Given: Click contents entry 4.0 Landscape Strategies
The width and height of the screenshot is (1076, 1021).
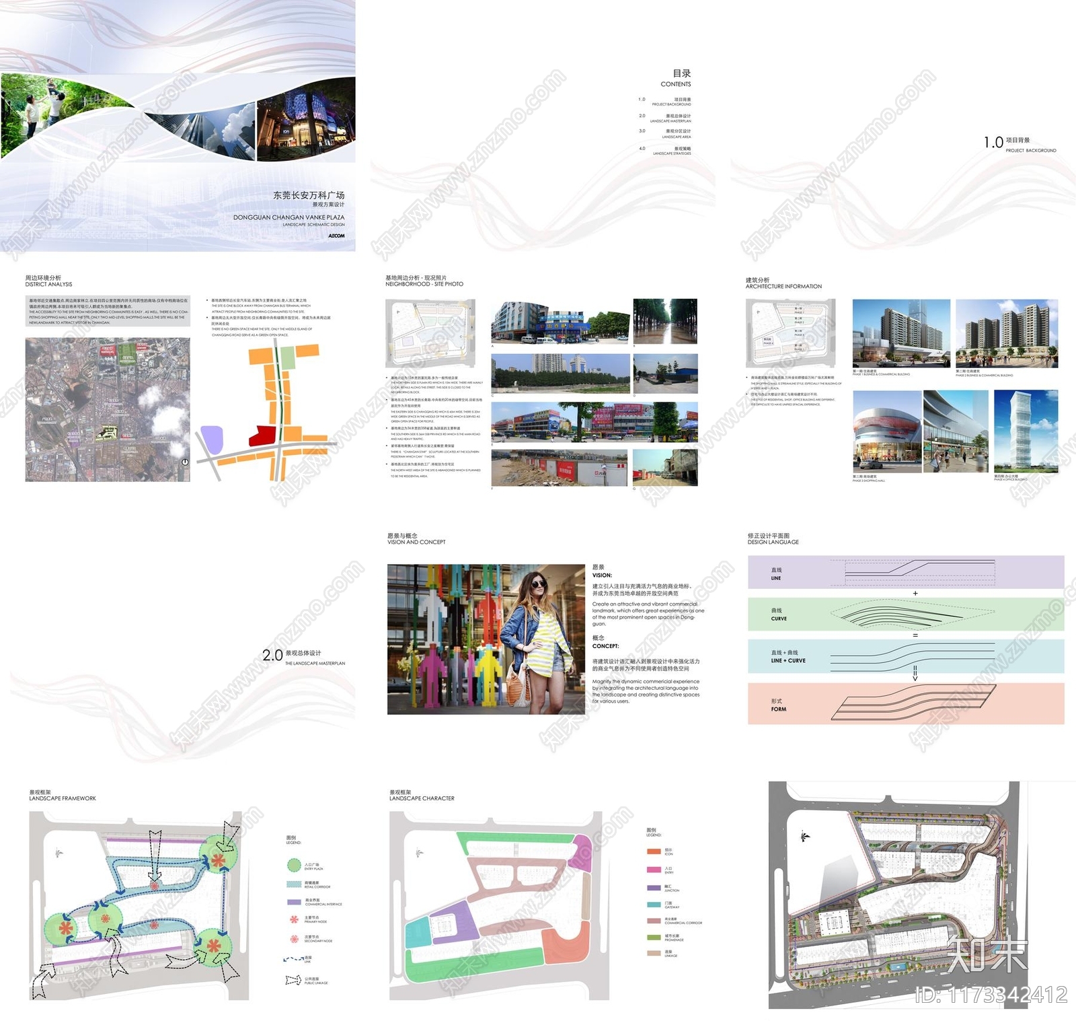Looking at the screenshot, I should click(x=664, y=151).
